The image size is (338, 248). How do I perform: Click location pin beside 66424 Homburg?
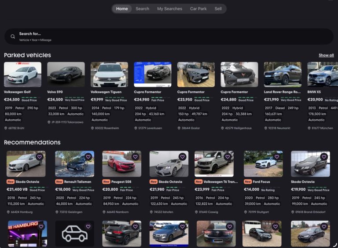point(8,212)
